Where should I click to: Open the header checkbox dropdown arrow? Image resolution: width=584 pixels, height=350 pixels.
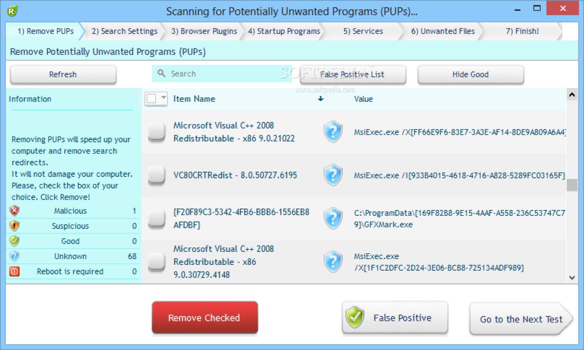click(x=162, y=98)
